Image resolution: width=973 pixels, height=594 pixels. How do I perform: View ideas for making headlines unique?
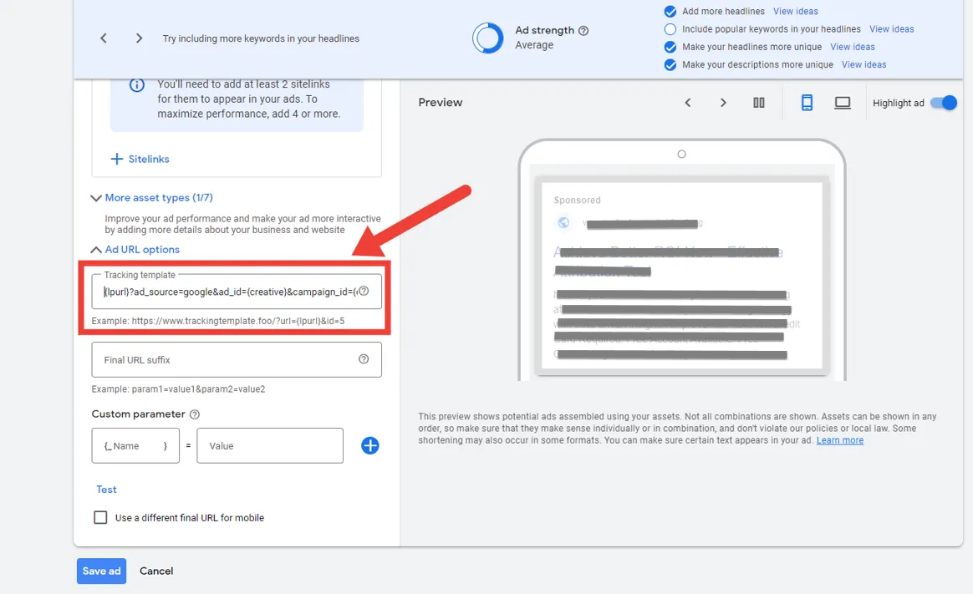853,47
